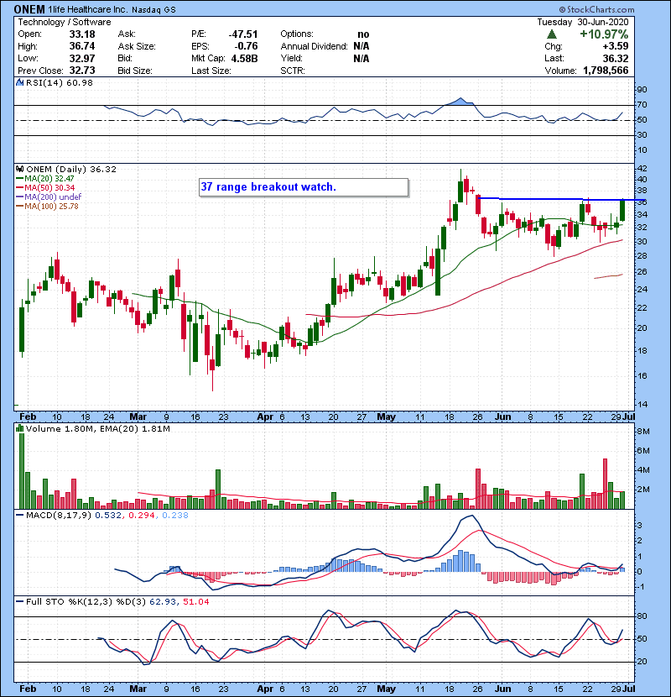Click the EPS -0.76 value
This screenshot has height=697, width=671.
click(246, 46)
